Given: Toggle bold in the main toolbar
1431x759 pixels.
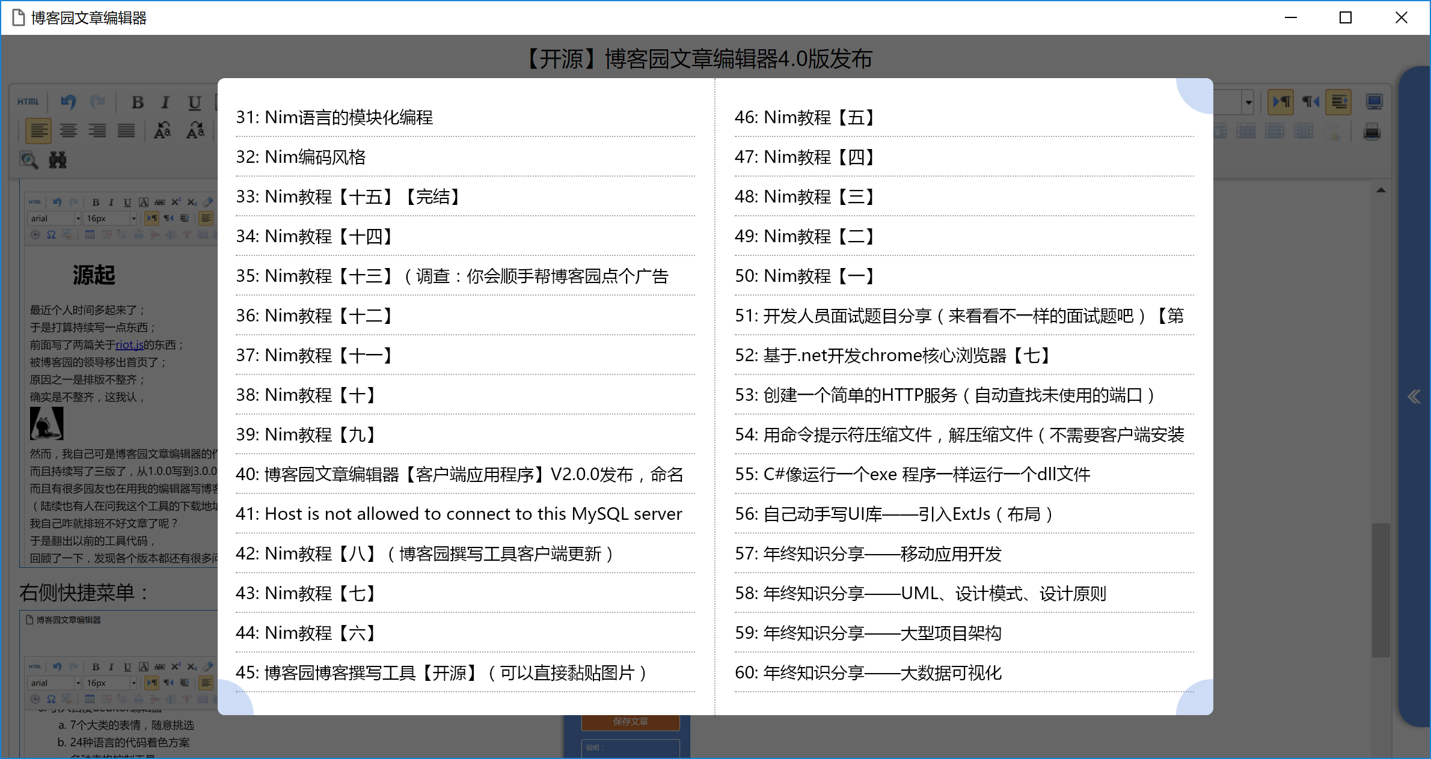Looking at the screenshot, I should click(138, 103).
